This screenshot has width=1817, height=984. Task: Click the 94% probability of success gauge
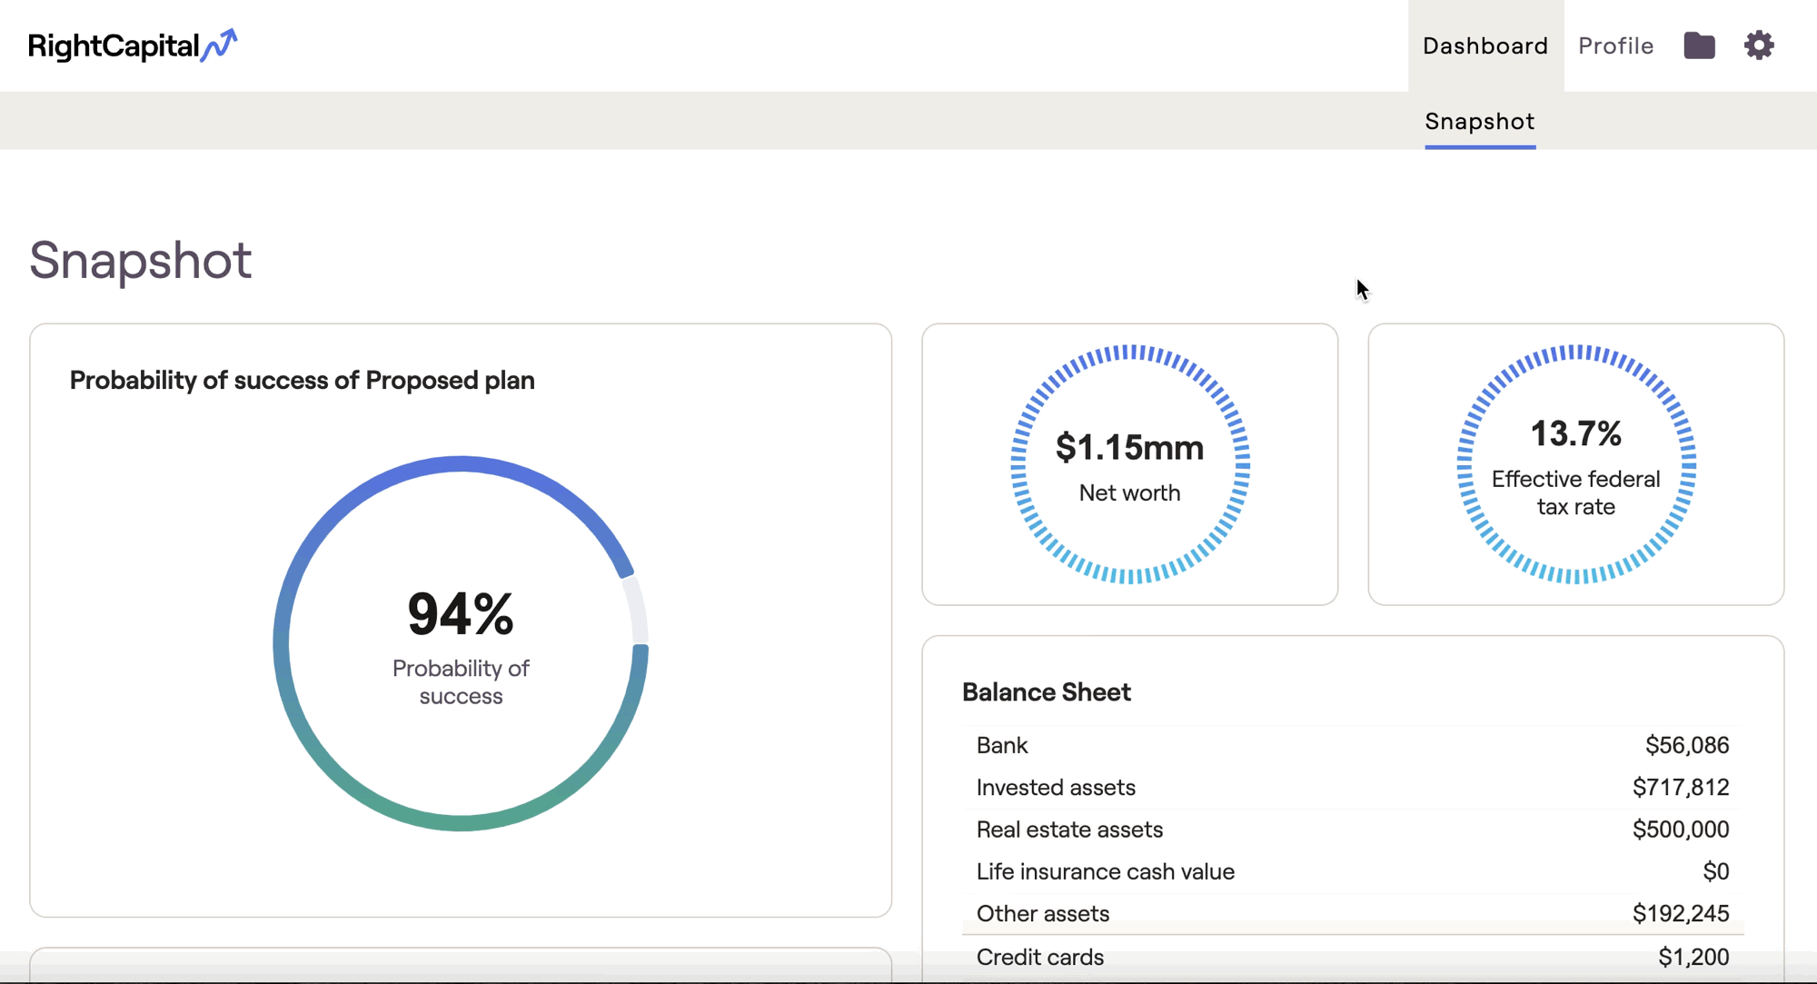461,642
